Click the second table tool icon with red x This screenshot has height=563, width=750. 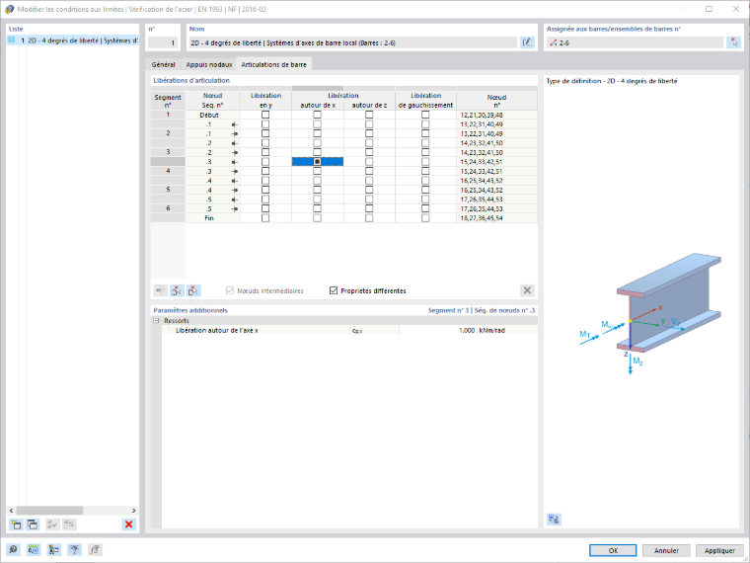(x=177, y=290)
